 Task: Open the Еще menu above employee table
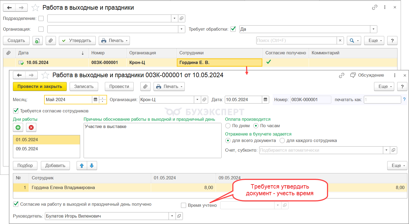point(397,166)
